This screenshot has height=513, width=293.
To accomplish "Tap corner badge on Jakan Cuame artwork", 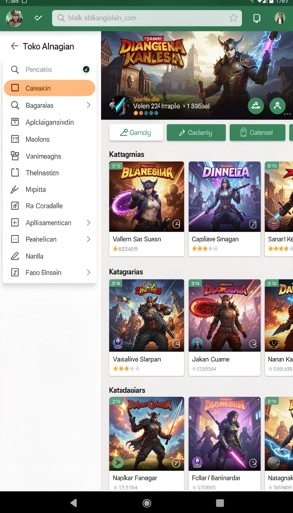I will [x=253, y=344].
